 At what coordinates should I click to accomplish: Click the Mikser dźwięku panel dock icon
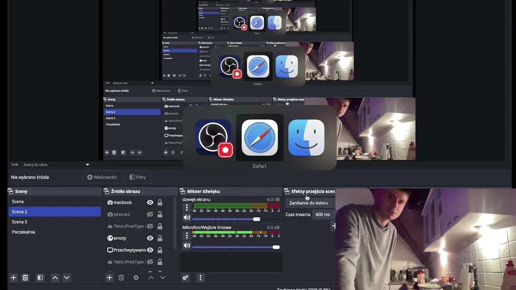click(183, 191)
